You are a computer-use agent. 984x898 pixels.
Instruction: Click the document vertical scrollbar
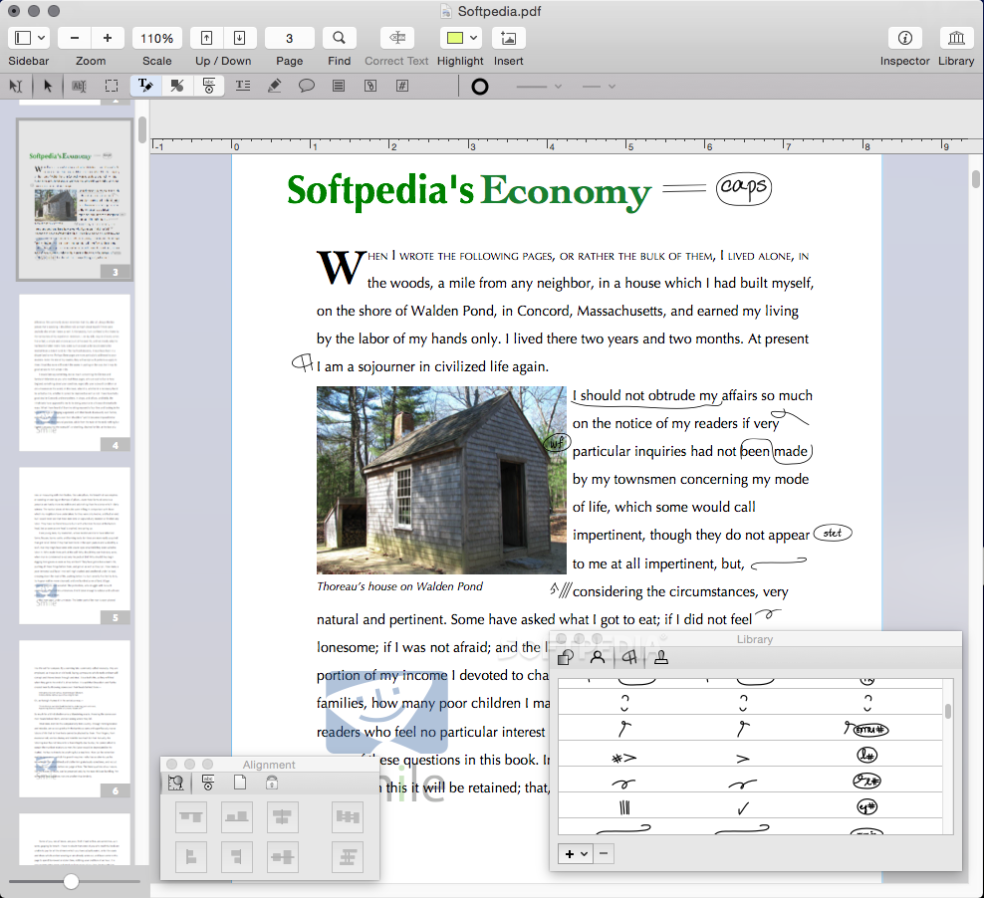click(976, 179)
